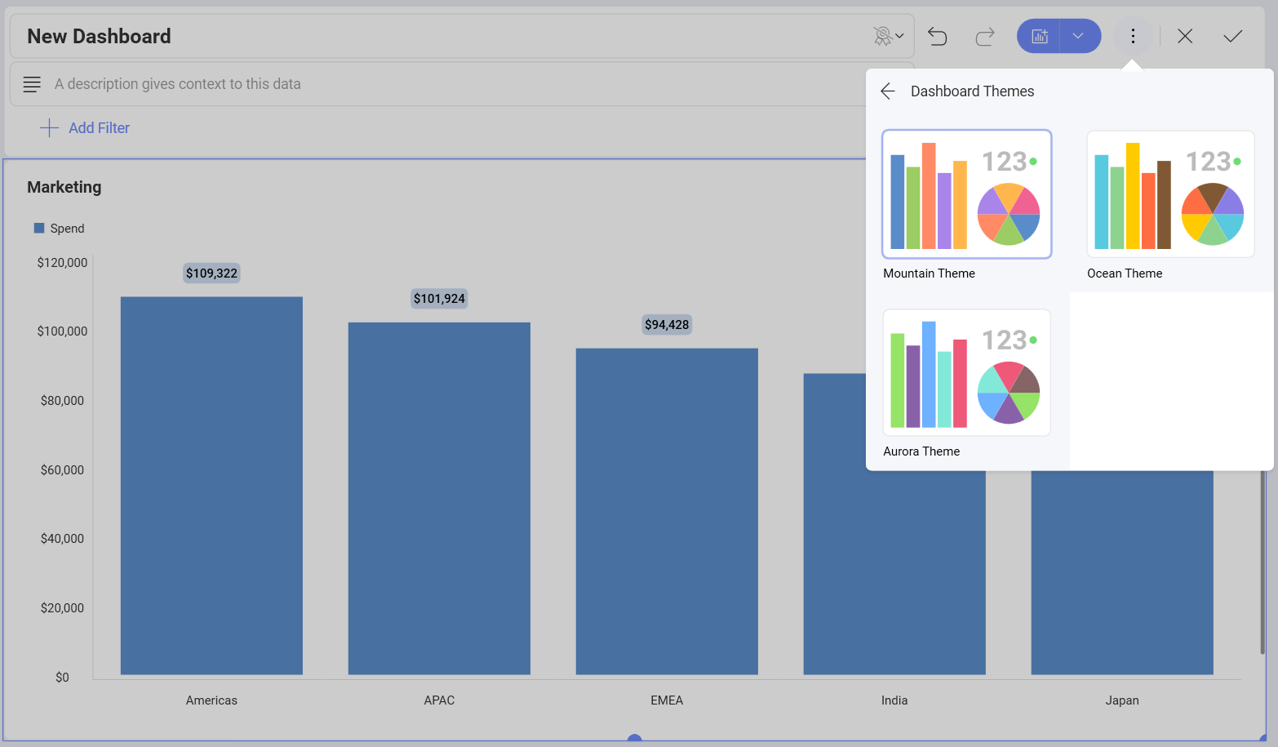Click the Add Filter link
Image resolution: width=1278 pixels, height=747 pixels.
click(99, 128)
